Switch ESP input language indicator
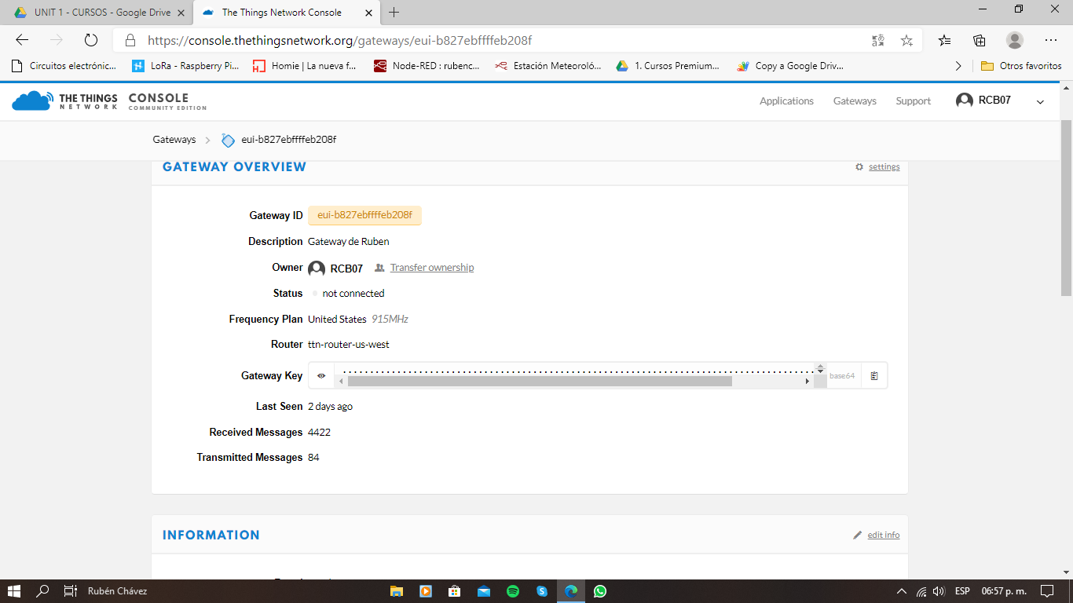The height and width of the screenshot is (603, 1073). [962, 591]
